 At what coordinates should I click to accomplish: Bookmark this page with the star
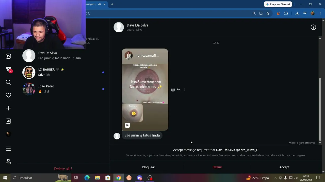[268, 13]
